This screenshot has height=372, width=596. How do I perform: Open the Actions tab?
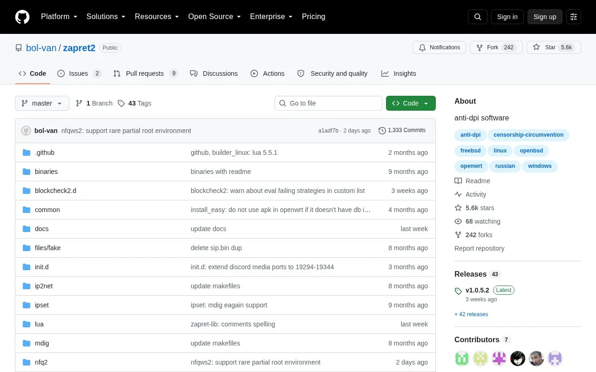point(267,73)
